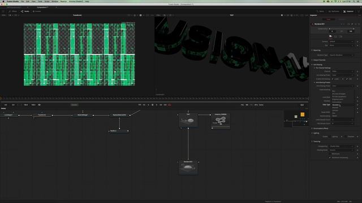Open the Console panel

pos(37,11)
